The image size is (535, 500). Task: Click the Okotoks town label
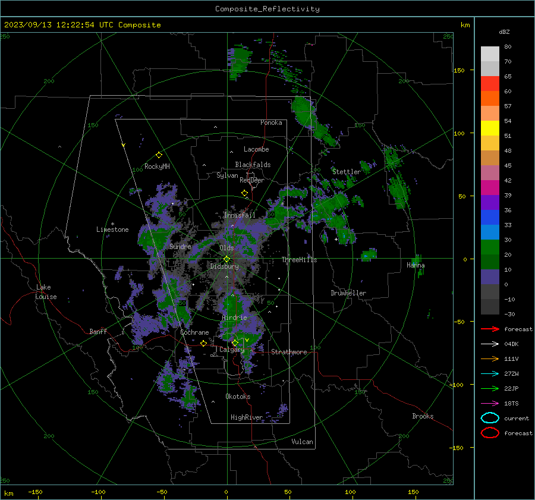point(238,397)
